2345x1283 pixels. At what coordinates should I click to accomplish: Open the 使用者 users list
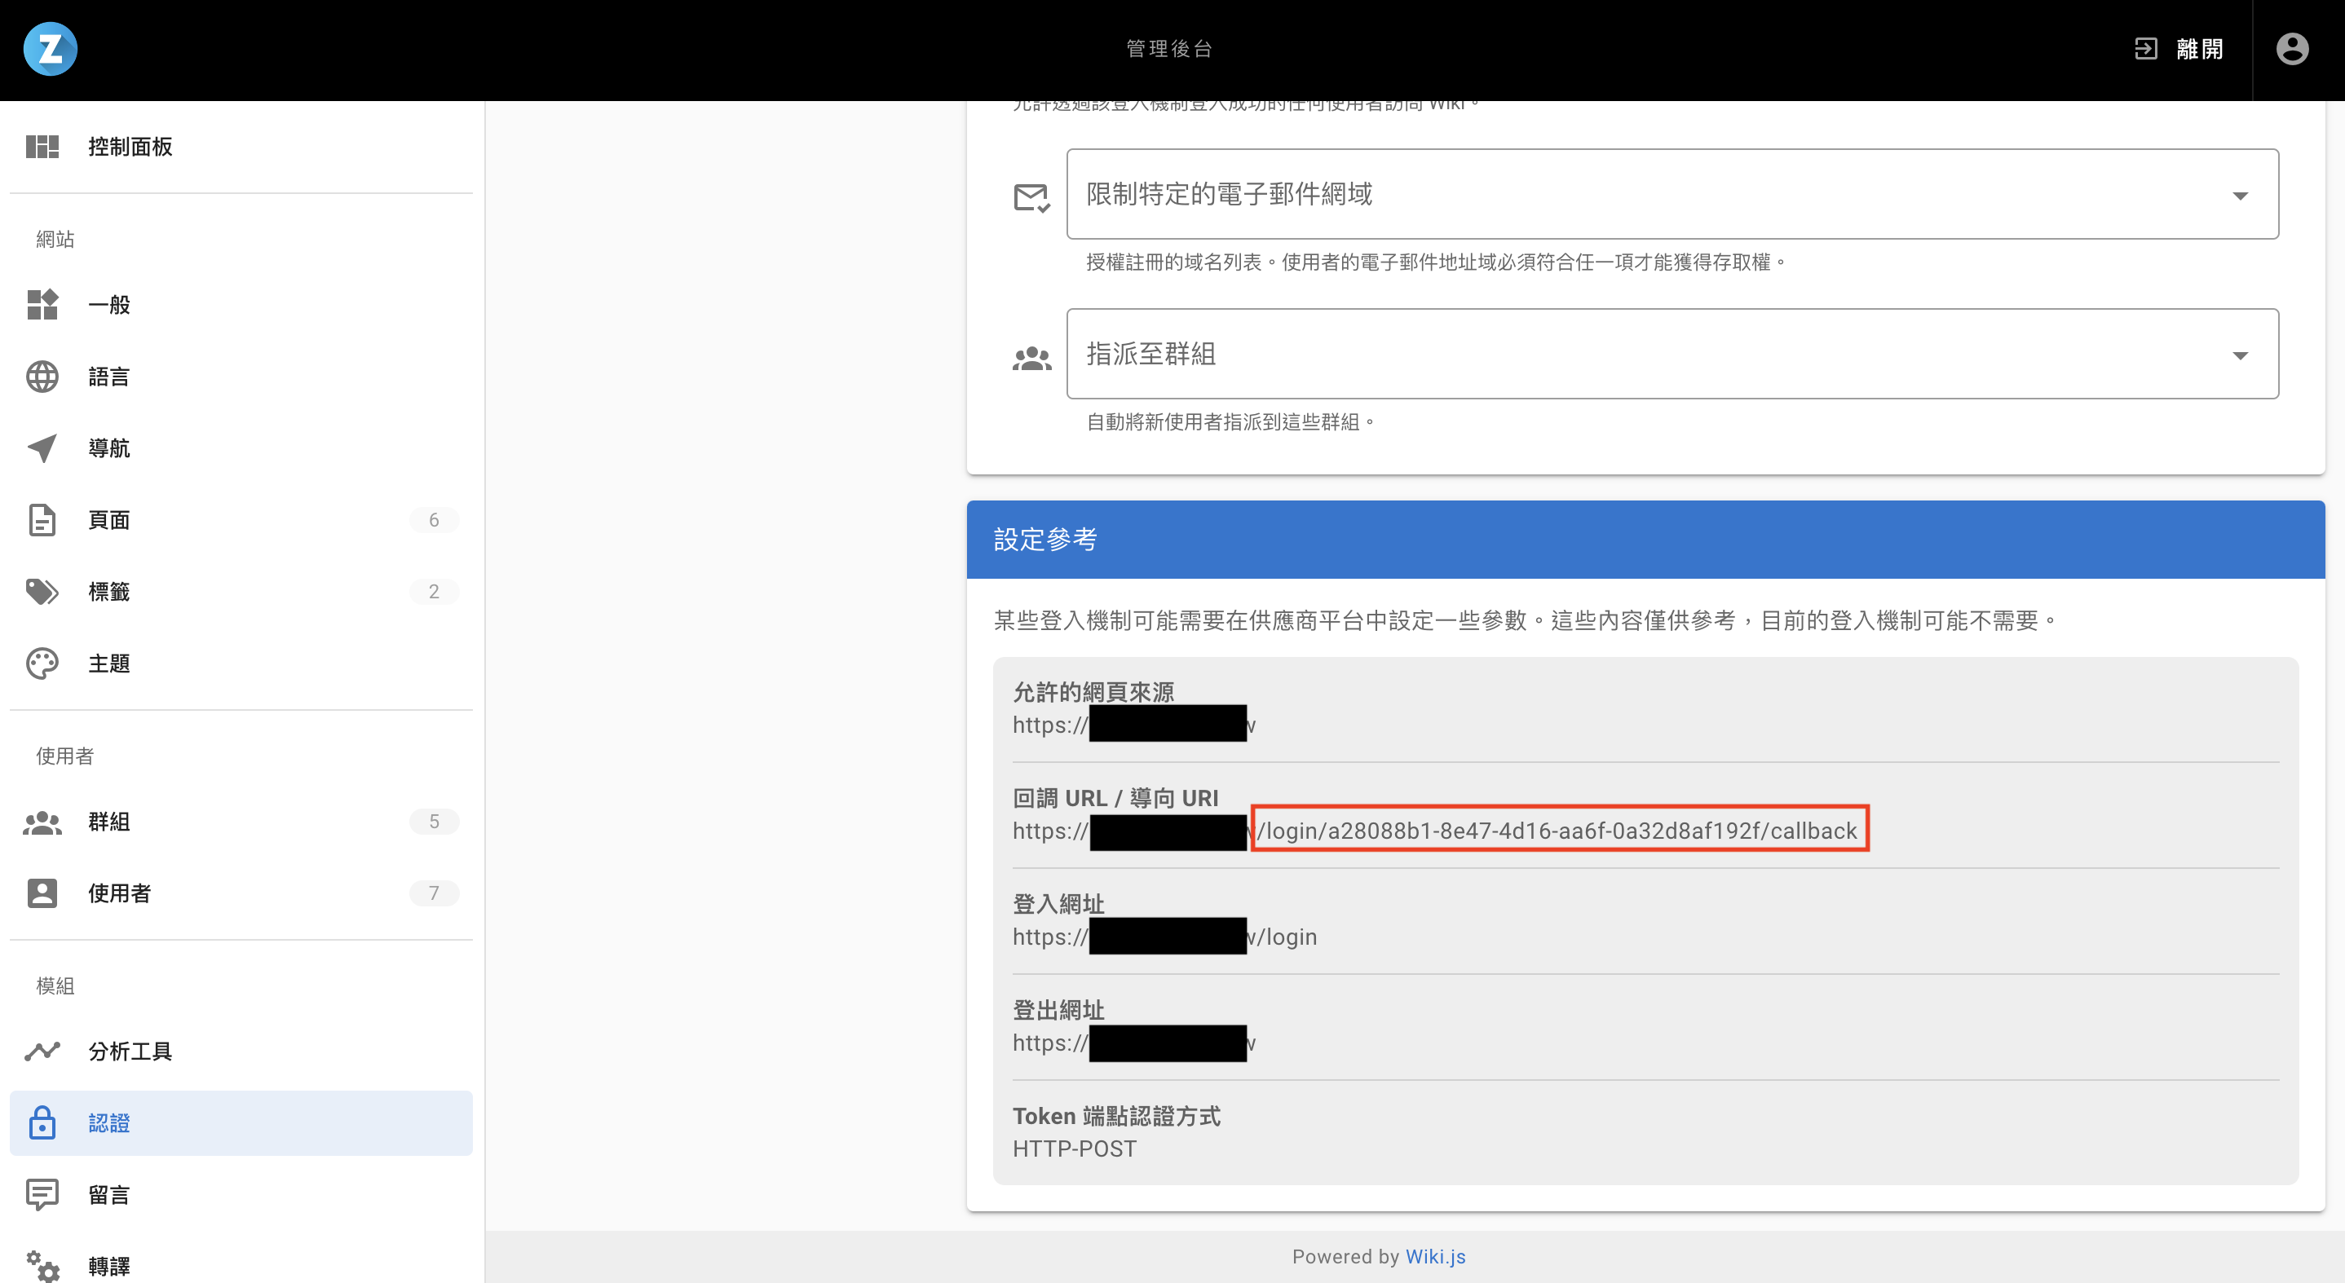(241, 893)
